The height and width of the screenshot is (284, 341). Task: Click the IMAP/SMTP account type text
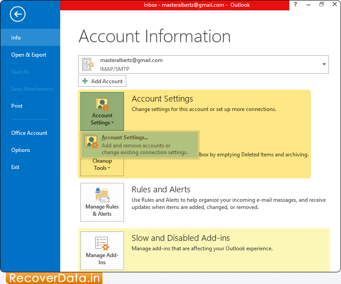pos(115,69)
